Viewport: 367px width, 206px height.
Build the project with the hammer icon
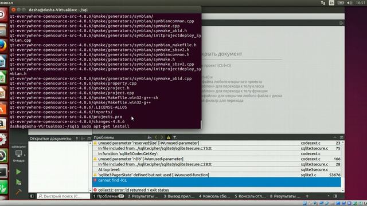click(x=18, y=192)
